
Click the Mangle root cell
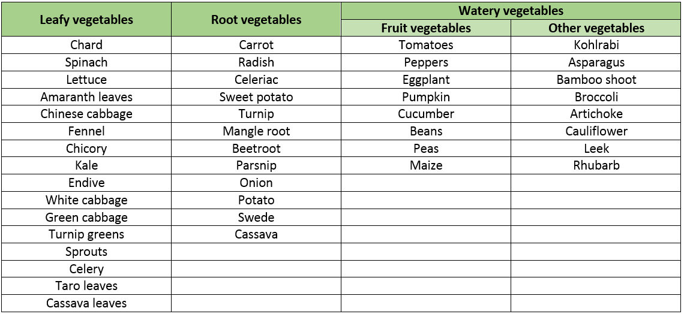pyautogui.click(x=256, y=131)
